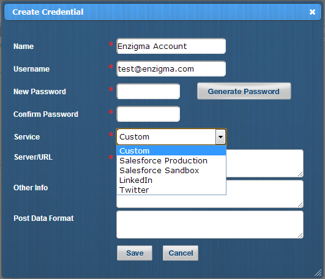
Task: Close the Create Credential dialog
Action: [312, 12]
